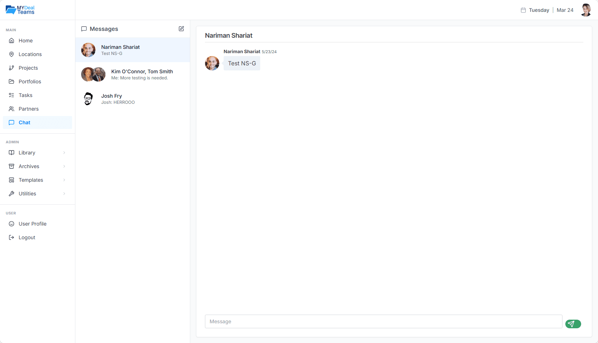This screenshot has height=343, width=598.
Task: Click Logout to sign out
Action: 37,237
